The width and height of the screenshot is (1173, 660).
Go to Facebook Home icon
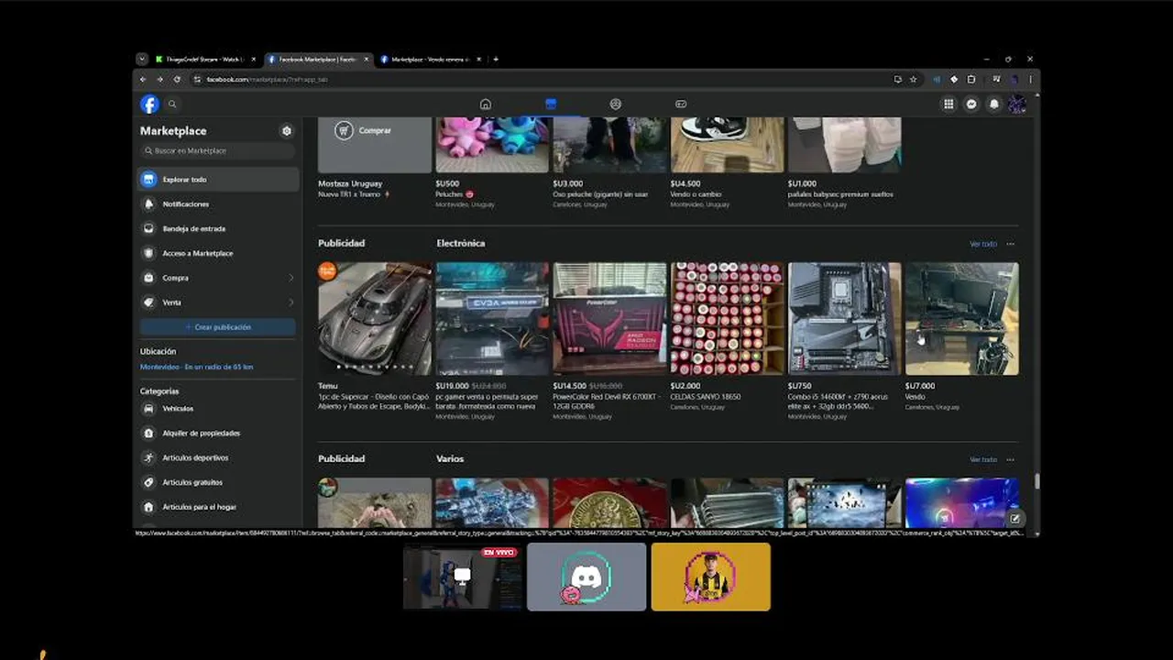(486, 104)
